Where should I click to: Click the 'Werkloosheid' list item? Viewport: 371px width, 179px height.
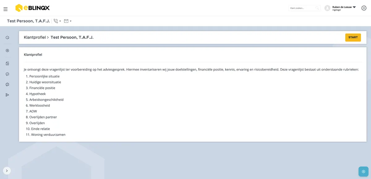coord(40,106)
